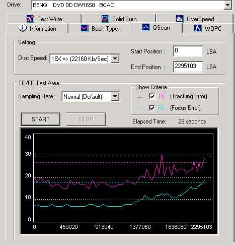This screenshot has height=246, width=236.
Task: Click the Test Write tab icon
Action: coord(30,19)
